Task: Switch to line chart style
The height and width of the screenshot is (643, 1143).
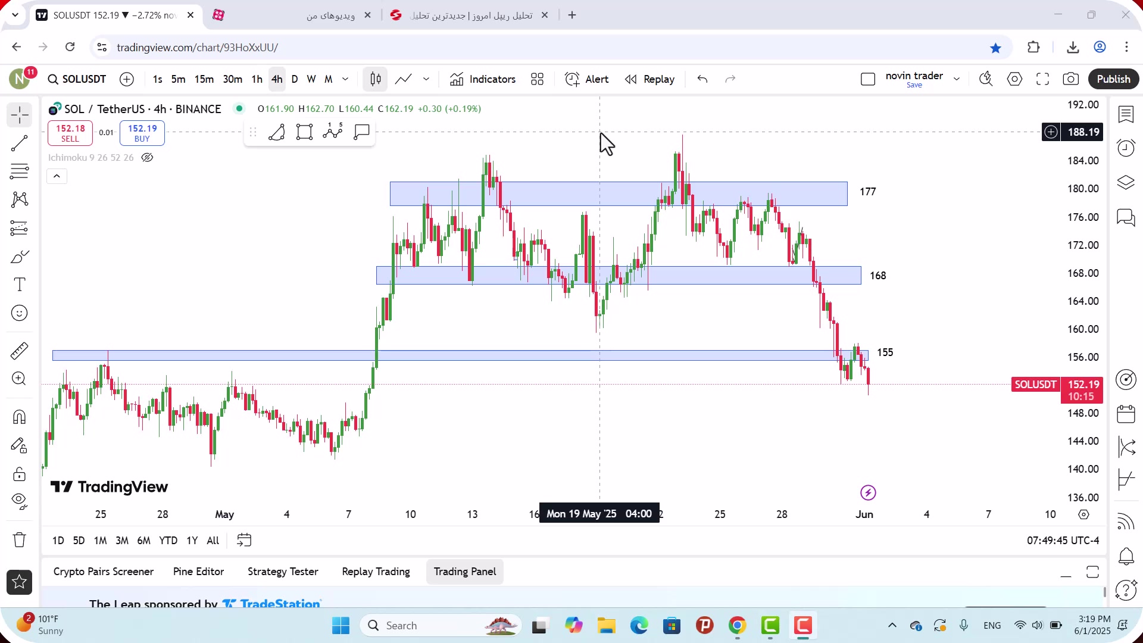Action: (404, 79)
